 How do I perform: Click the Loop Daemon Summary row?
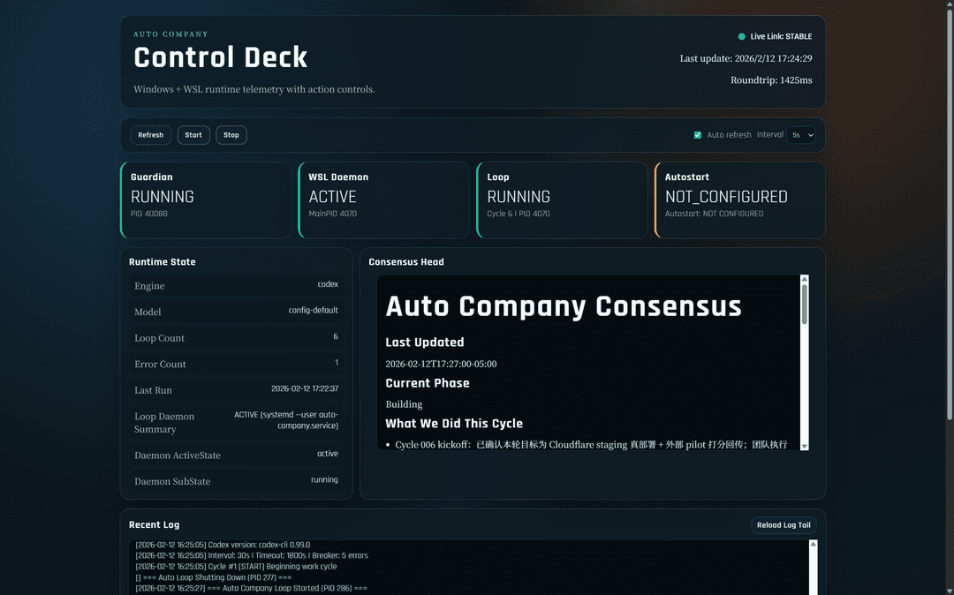coord(236,422)
